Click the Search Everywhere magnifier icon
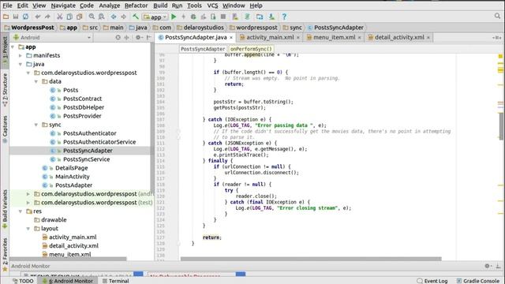Image resolution: width=505 pixels, height=284 pixels. click(x=497, y=16)
